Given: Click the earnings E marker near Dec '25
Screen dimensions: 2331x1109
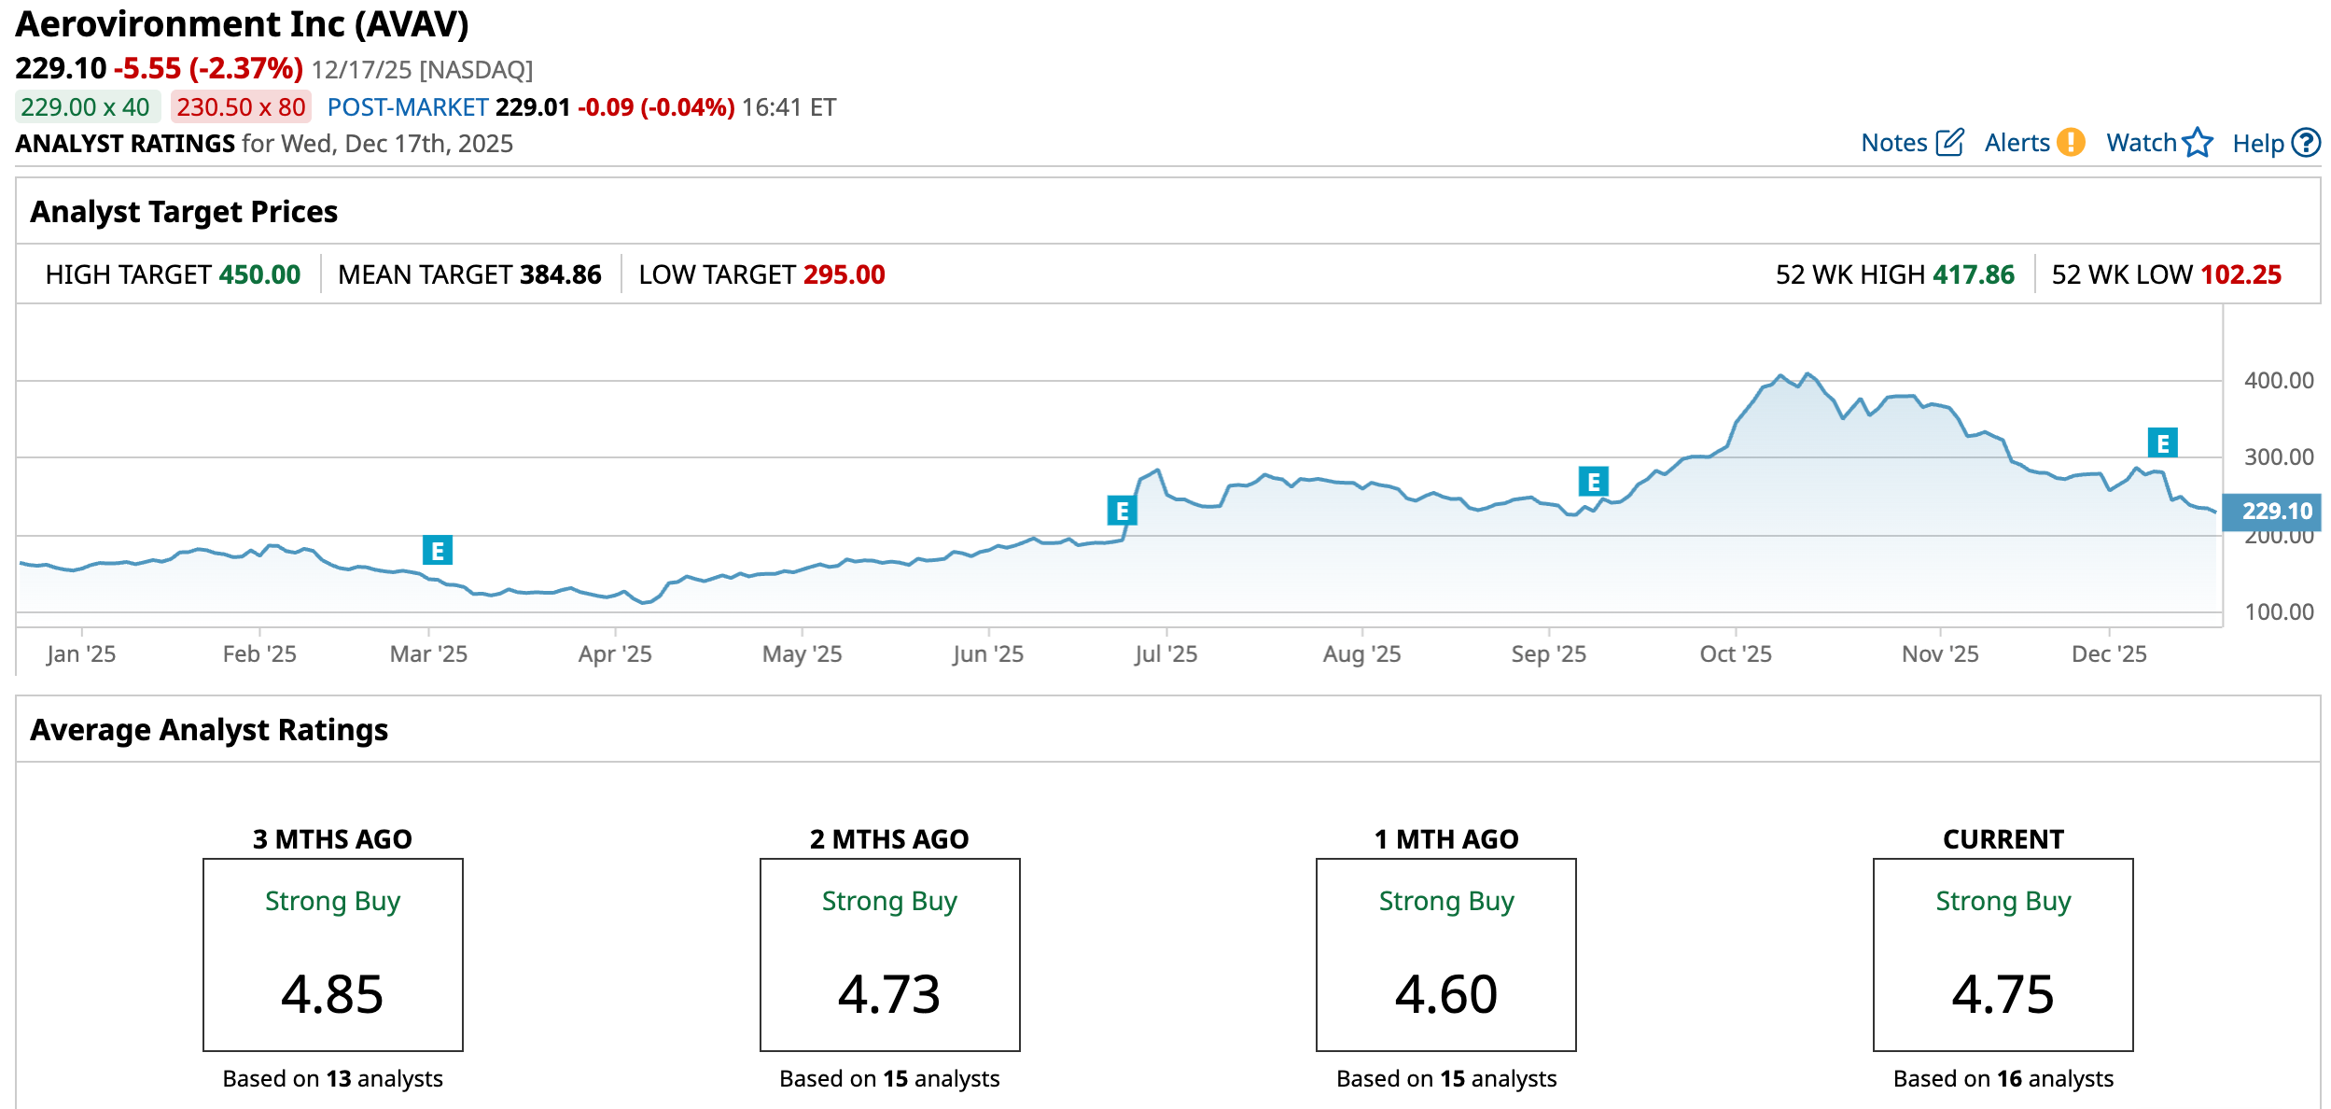Looking at the screenshot, I should 2162,442.
